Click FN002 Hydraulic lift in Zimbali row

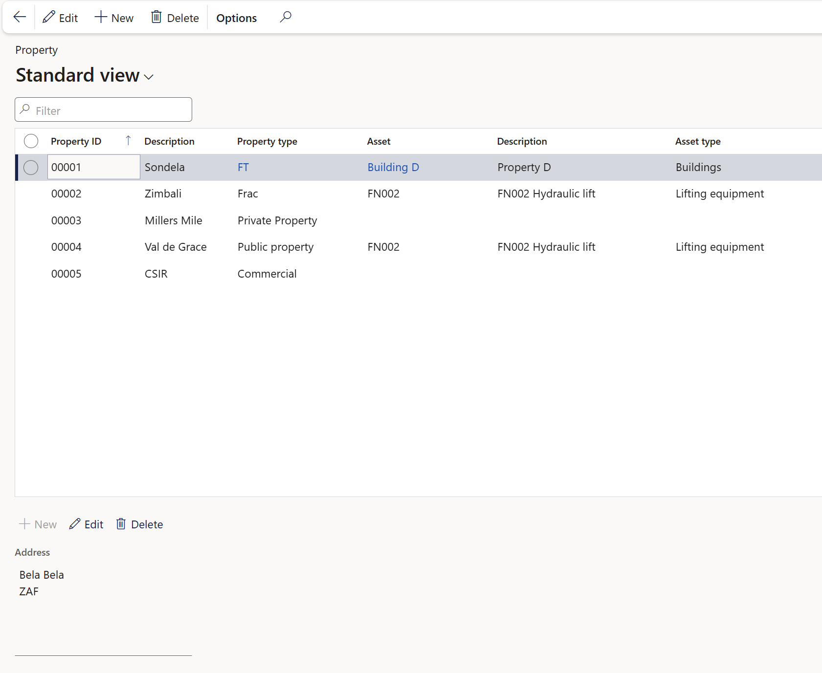pyautogui.click(x=546, y=194)
